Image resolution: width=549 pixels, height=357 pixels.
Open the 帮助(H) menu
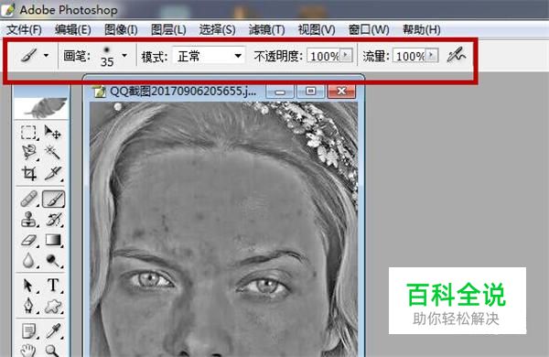(421, 30)
